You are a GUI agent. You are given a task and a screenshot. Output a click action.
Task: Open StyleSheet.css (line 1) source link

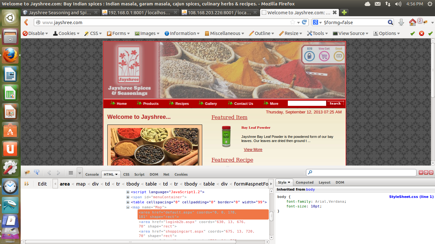coord(411,197)
